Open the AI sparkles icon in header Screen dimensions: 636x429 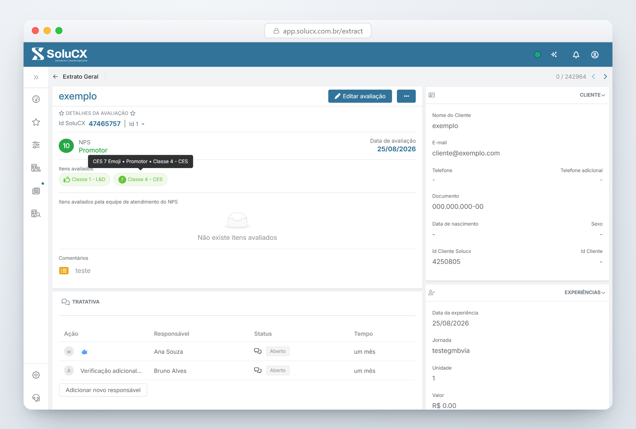[554, 55]
